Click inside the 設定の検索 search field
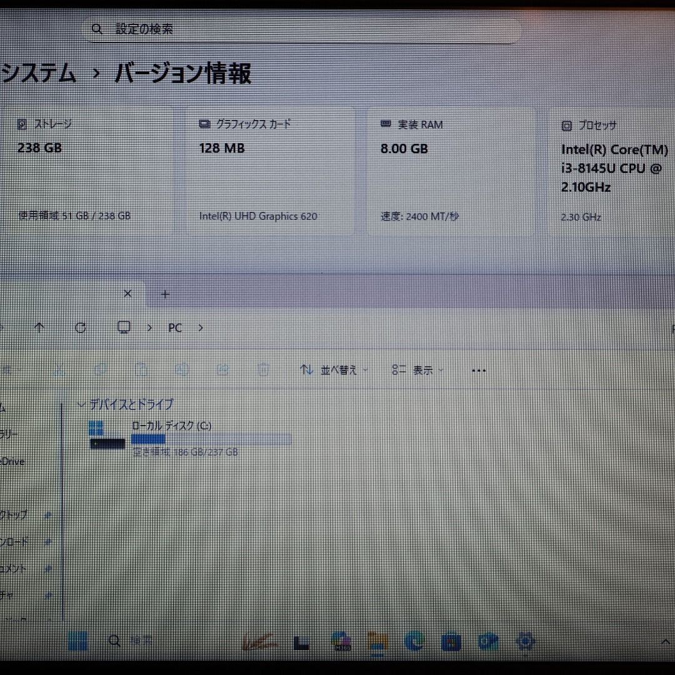 [250, 29]
